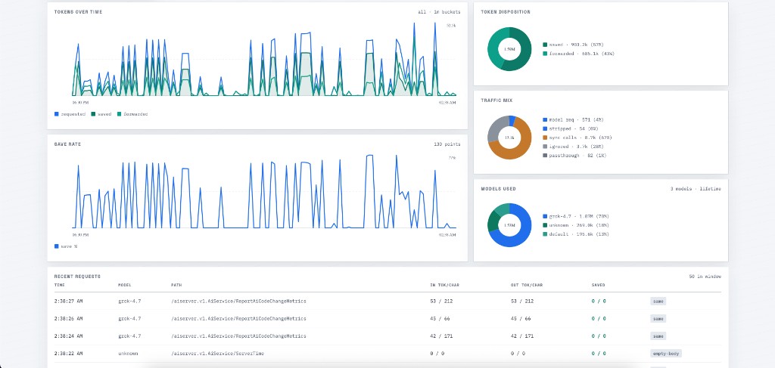Select the 'forwarded · 685.1k' legend item in Token Disposition
Viewport: 775px width, 368px height.
[578, 54]
